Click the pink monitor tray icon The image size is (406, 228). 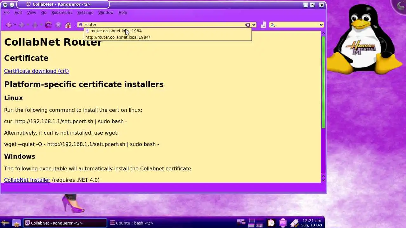click(x=283, y=223)
